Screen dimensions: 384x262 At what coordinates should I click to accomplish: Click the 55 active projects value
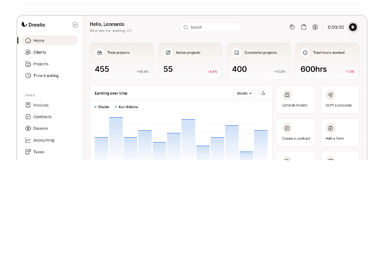[168, 69]
